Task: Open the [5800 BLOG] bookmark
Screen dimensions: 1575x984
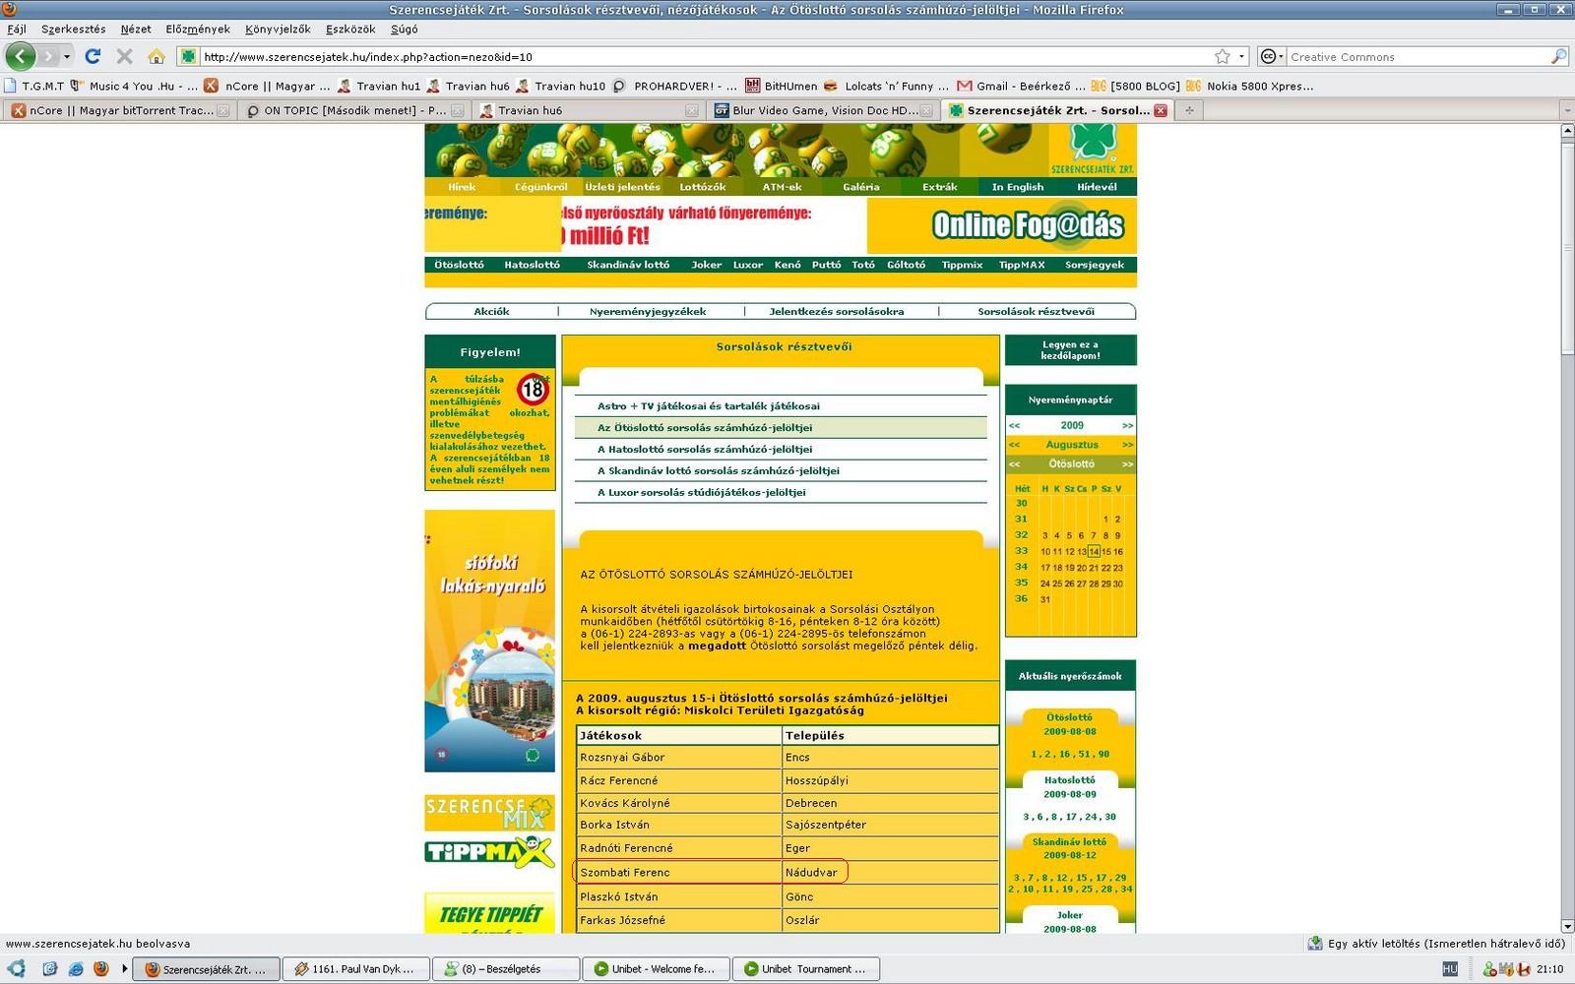Action: tap(1135, 86)
